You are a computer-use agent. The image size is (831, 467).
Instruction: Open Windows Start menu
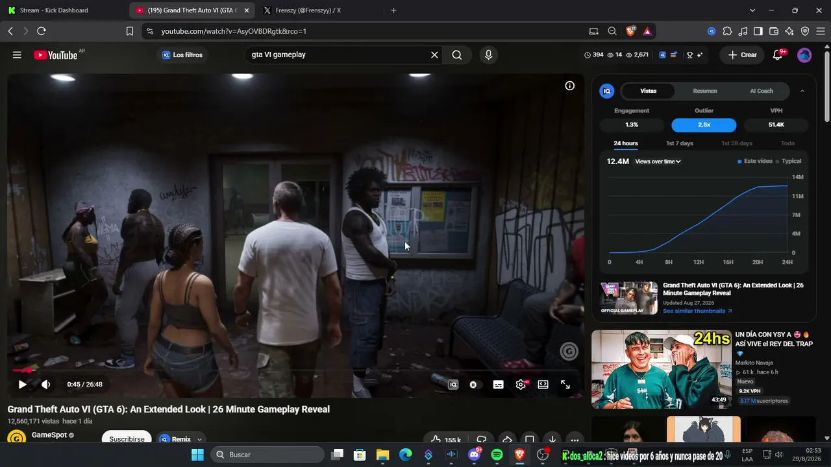coord(197,455)
